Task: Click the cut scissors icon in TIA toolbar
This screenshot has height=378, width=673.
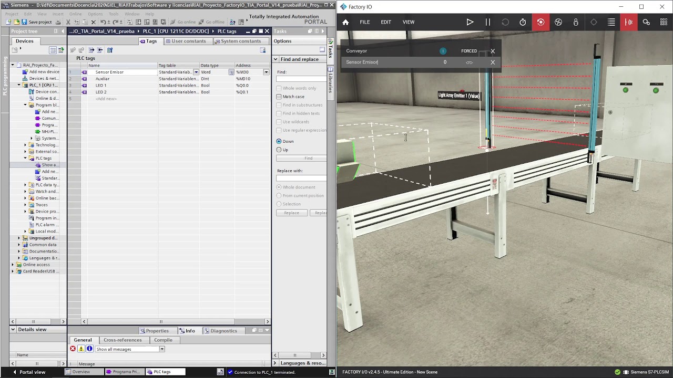Action: 68,22
